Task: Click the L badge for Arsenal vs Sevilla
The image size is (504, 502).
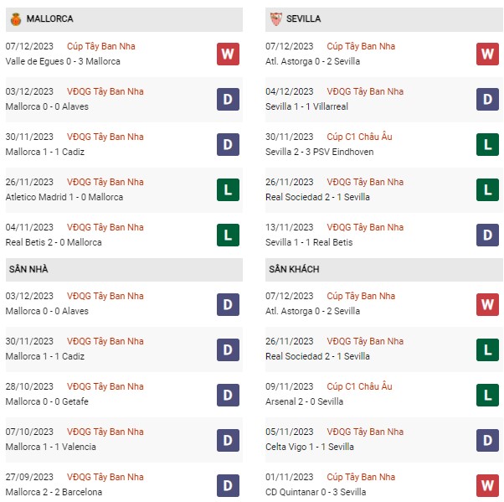Action: point(487,395)
